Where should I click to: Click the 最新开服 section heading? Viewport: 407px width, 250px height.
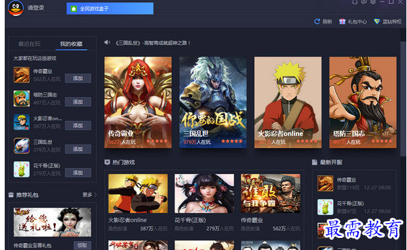(332, 163)
